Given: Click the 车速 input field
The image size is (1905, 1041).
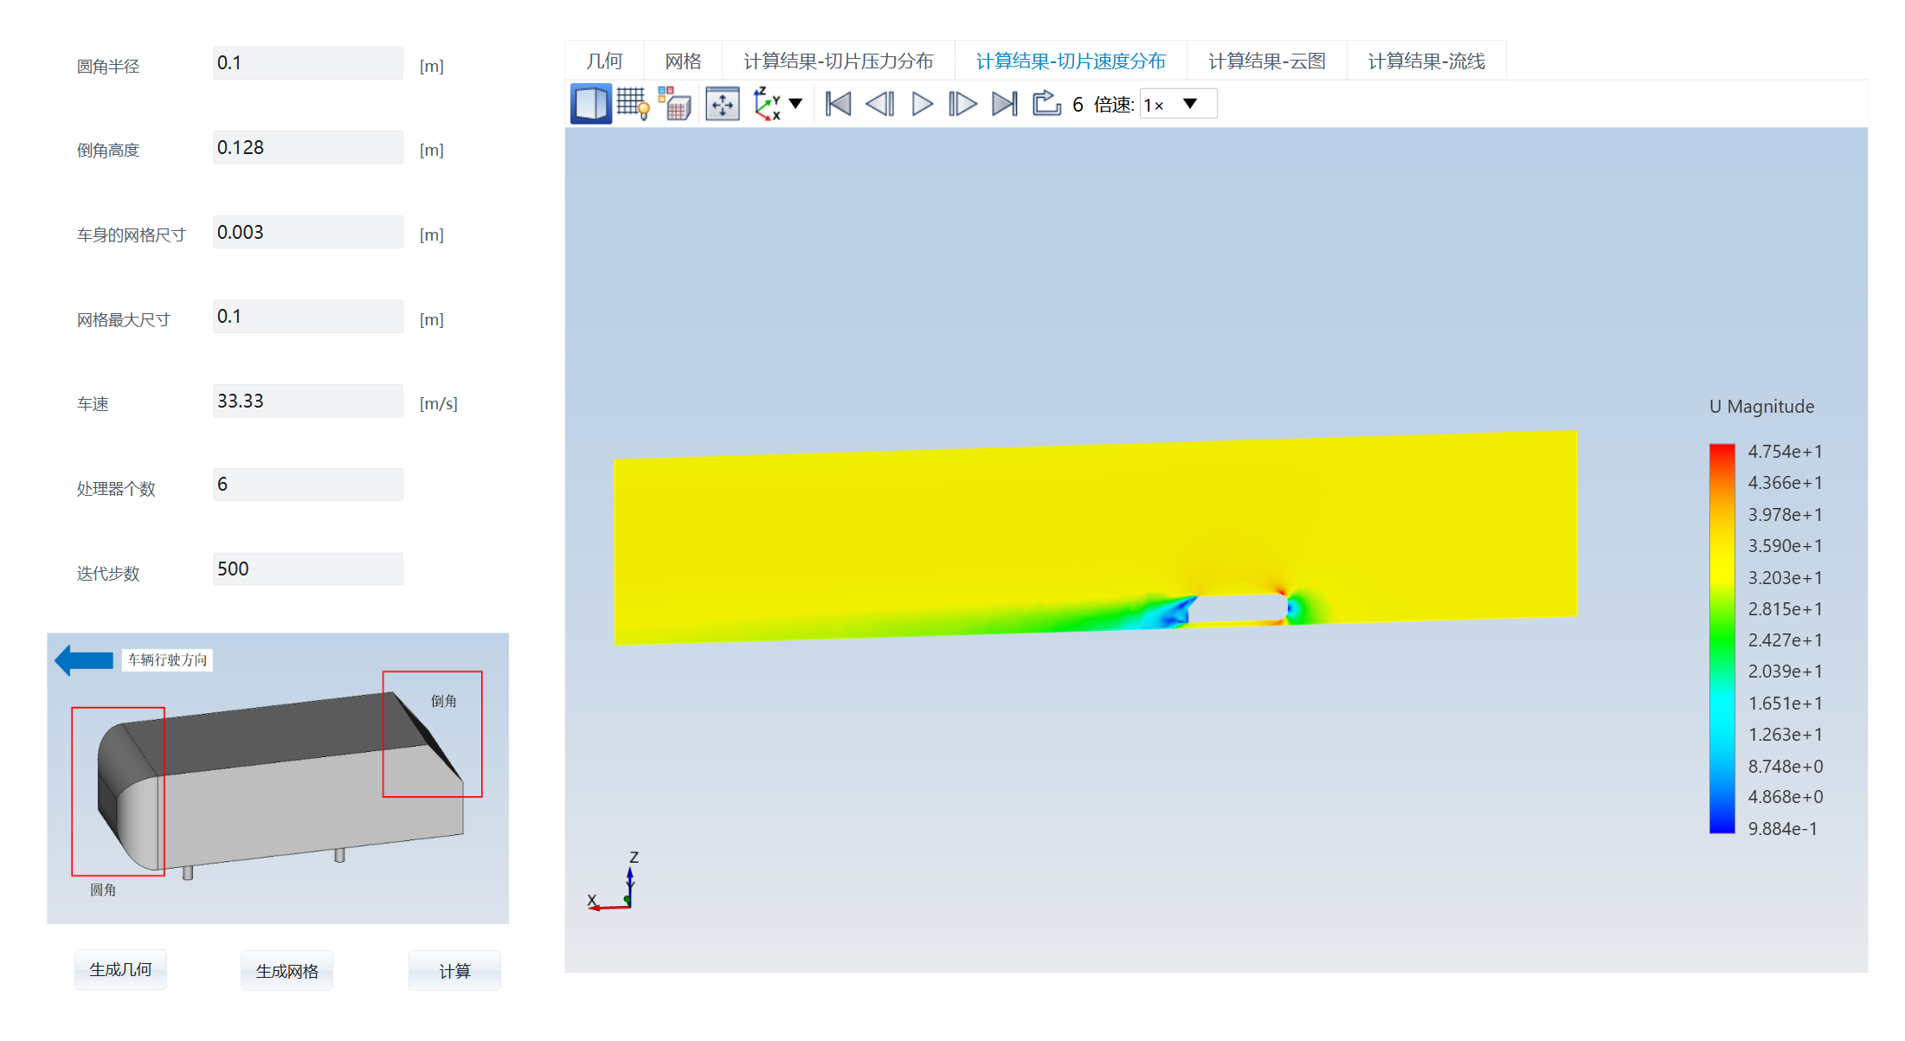Looking at the screenshot, I should tap(308, 402).
